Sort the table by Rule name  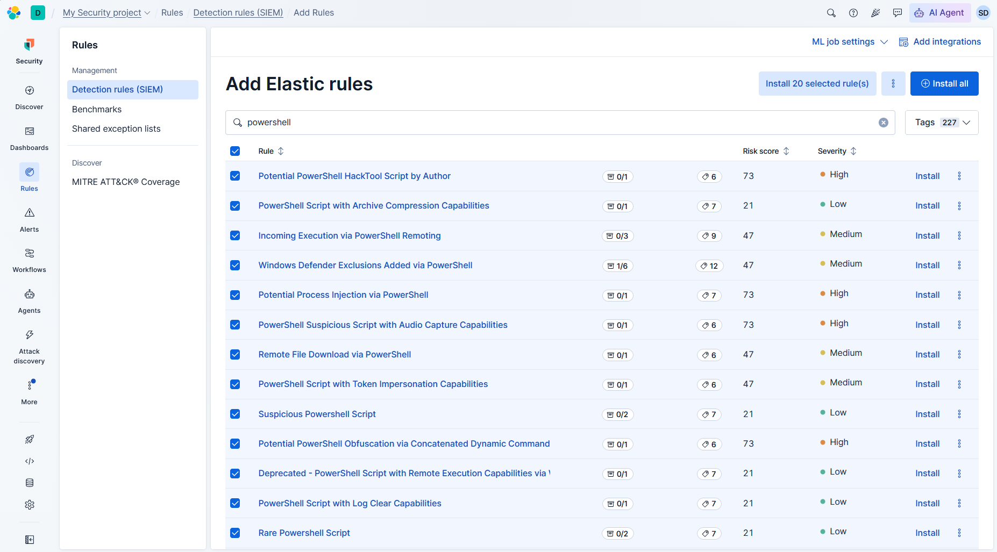pyautogui.click(x=271, y=151)
